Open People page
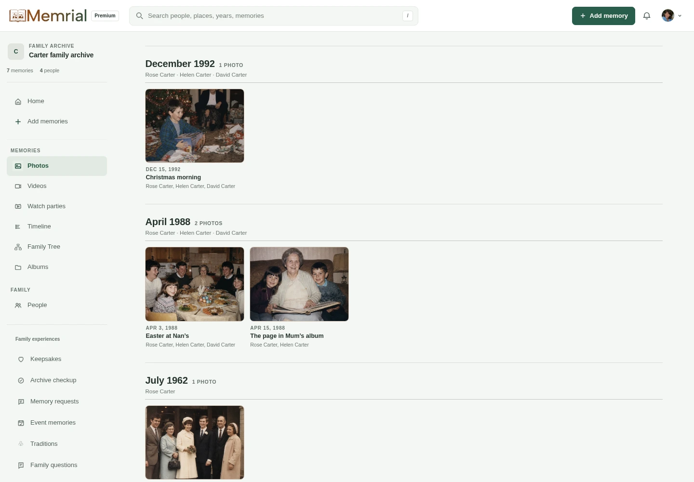Image resolution: width=694 pixels, height=482 pixels. tap(57, 305)
